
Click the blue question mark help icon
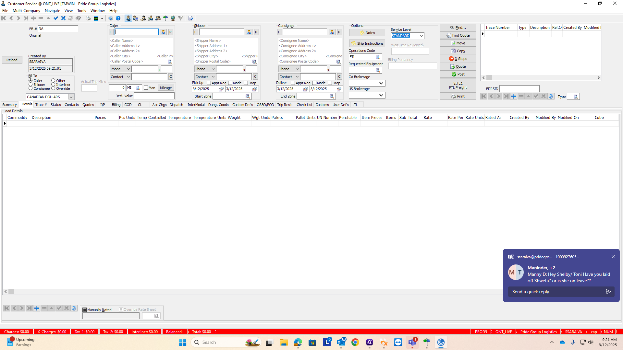point(111,18)
